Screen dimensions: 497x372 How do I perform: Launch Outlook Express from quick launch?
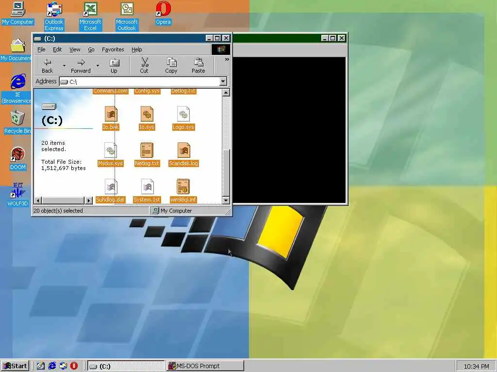point(63,366)
